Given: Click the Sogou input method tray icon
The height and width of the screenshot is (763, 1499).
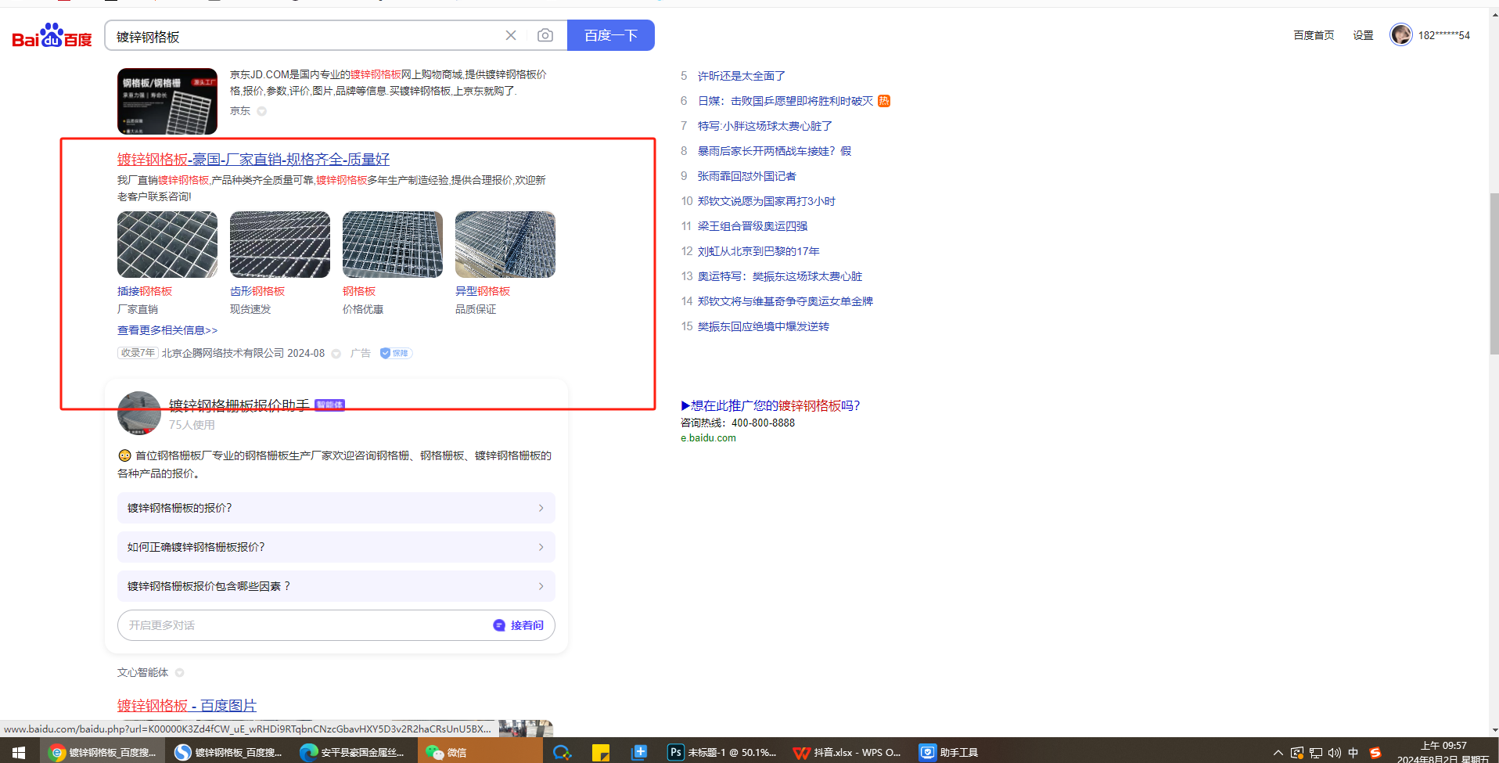Looking at the screenshot, I should click(1375, 753).
